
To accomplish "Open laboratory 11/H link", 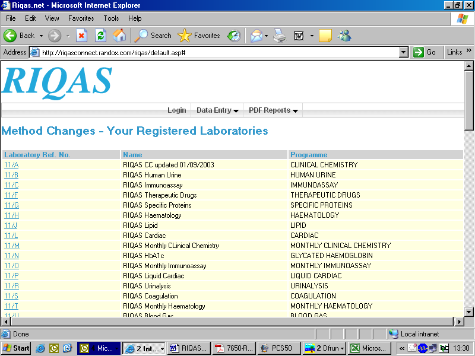I will [x=11, y=215].
